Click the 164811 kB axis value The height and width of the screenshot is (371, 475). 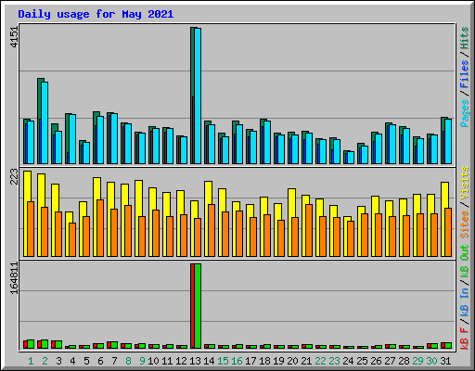(x=14, y=278)
